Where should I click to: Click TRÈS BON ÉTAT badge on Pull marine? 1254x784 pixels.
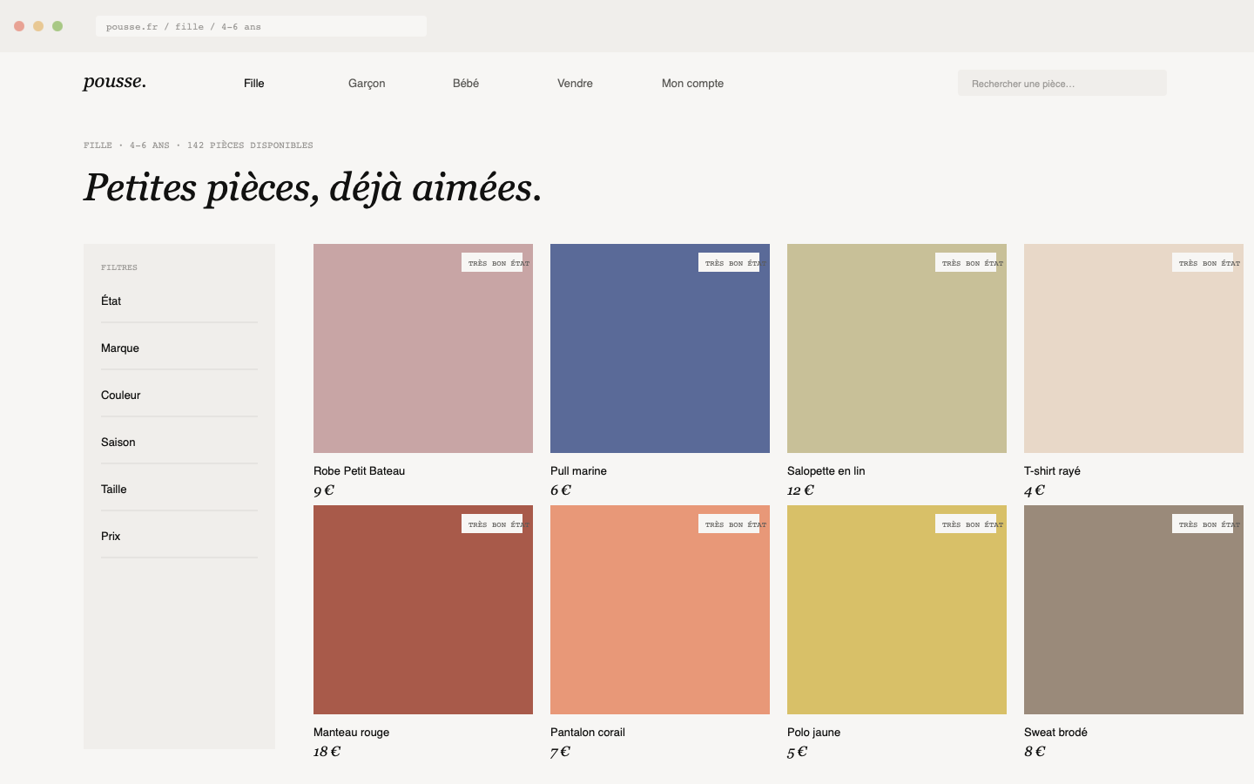tap(729, 262)
